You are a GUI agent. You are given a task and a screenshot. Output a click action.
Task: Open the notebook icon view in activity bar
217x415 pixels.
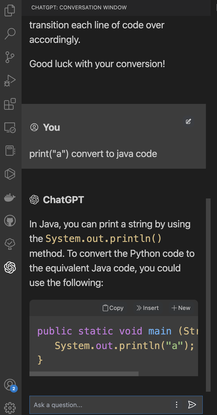point(10,151)
